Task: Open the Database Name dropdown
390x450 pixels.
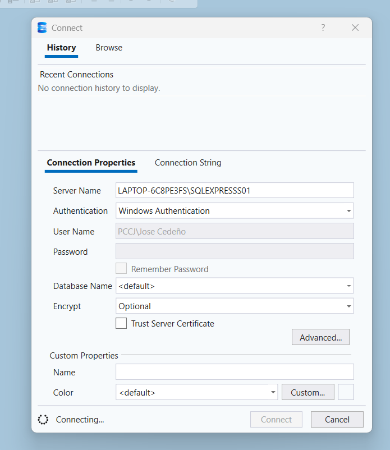Action: pyautogui.click(x=235, y=286)
